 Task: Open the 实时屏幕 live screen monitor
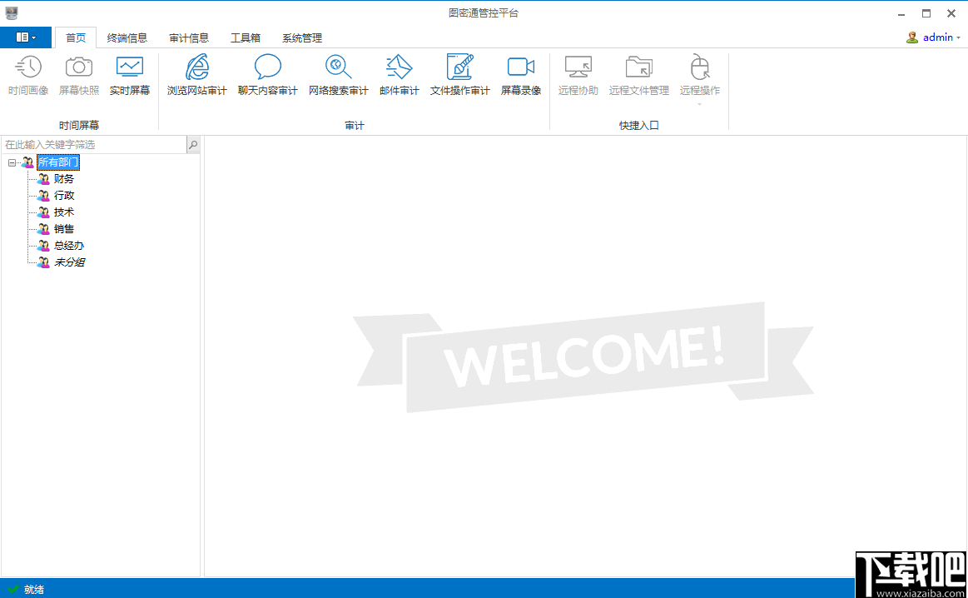(x=130, y=75)
